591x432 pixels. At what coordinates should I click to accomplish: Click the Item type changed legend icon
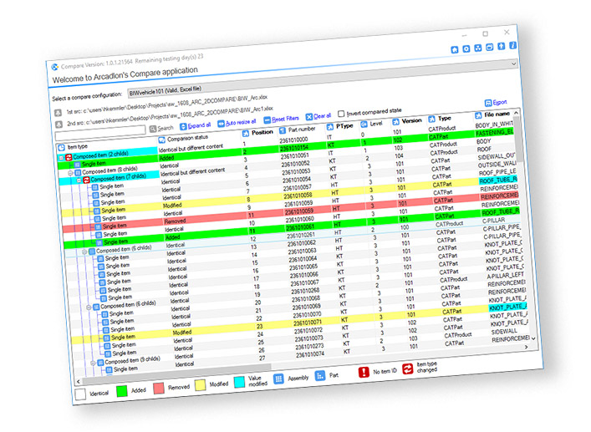click(x=407, y=368)
